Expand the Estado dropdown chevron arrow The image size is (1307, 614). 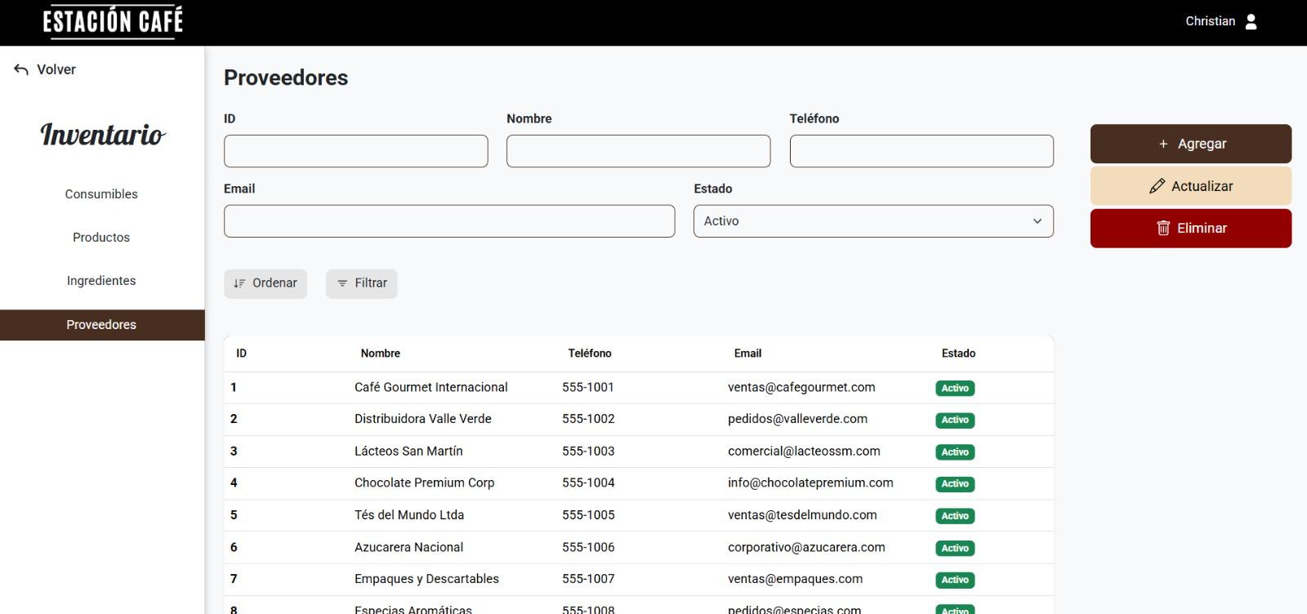[x=1037, y=221]
